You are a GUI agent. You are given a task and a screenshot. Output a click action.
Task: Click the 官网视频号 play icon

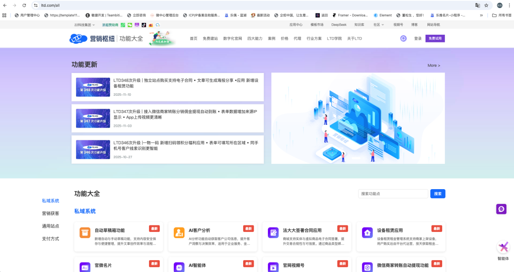pos(273,267)
